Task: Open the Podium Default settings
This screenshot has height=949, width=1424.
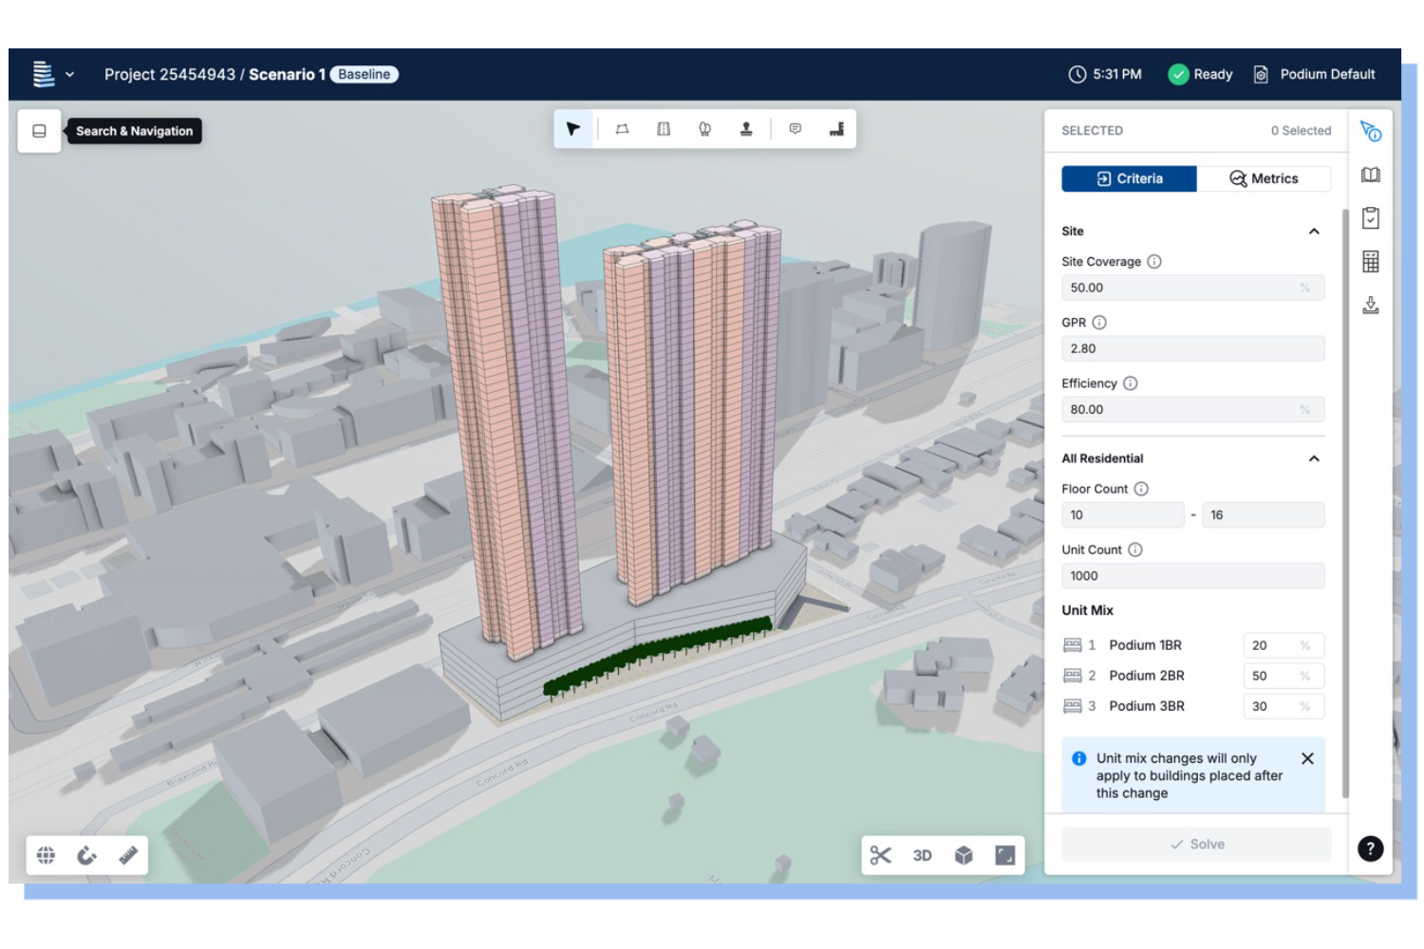Action: pos(1315,74)
